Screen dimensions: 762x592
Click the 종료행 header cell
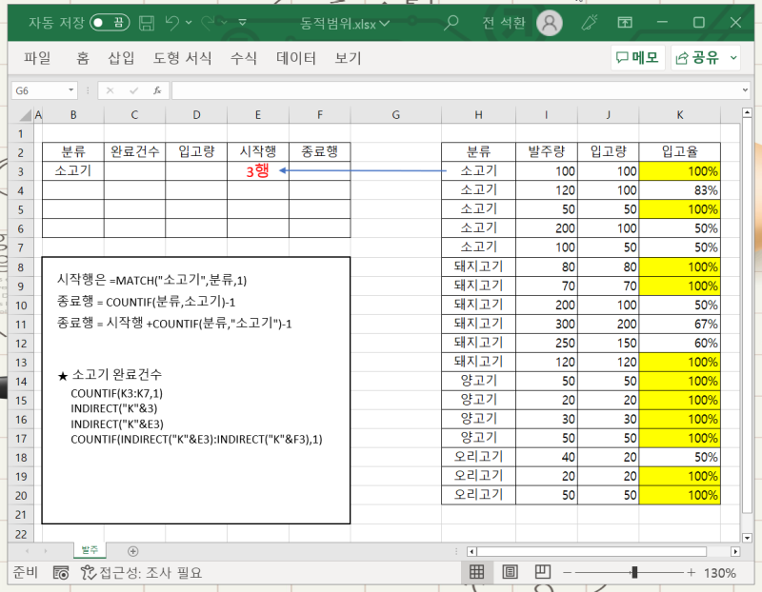click(x=319, y=151)
